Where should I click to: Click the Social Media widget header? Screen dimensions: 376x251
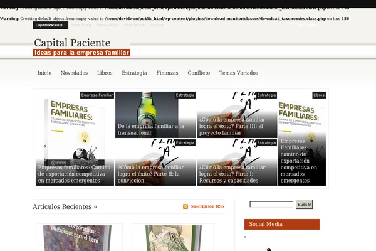click(282, 224)
